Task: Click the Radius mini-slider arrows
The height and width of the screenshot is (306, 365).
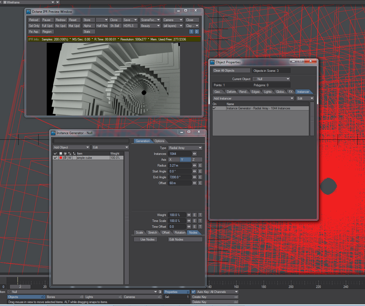Action: pyautogui.click(x=194, y=166)
